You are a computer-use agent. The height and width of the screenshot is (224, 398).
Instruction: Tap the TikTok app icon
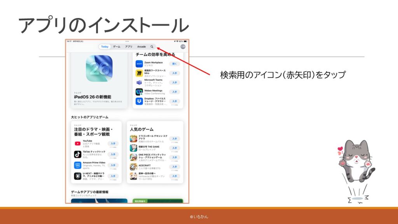(x=78, y=154)
